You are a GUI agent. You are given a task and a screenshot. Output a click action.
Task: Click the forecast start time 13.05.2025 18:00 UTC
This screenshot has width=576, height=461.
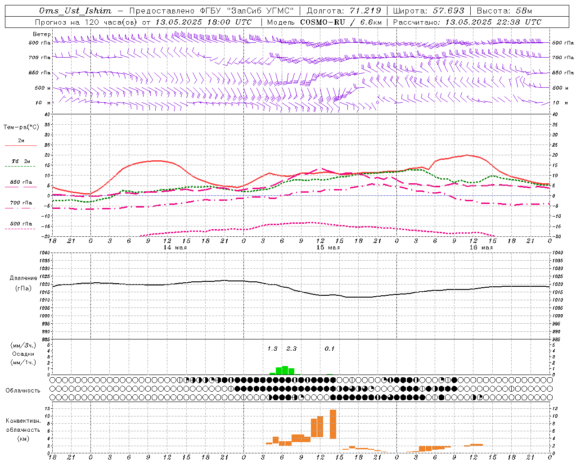203,22
